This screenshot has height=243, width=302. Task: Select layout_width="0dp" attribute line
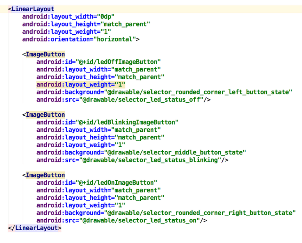click(x=68, y=16)
